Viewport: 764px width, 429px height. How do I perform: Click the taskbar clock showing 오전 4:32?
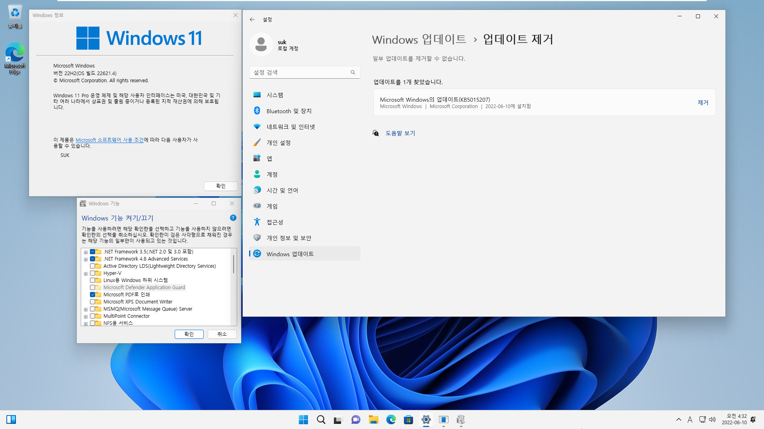pos(734,419)
